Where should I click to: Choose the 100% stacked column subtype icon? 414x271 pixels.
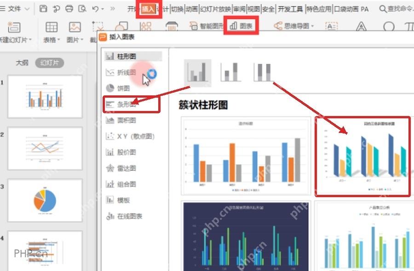264,72
